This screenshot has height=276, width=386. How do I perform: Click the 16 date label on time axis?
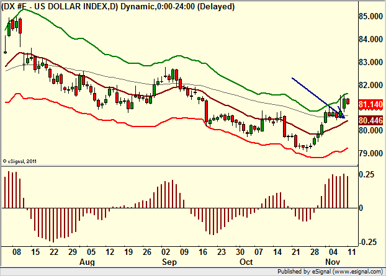[203, 252]
